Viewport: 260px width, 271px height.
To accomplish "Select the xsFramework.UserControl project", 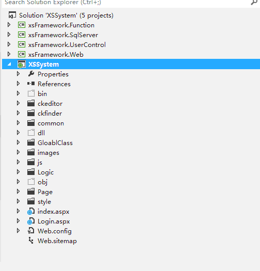I will pyautogui.click(x=67, y=45).
